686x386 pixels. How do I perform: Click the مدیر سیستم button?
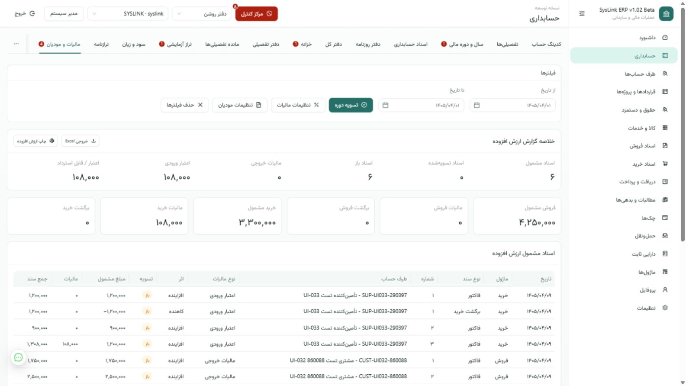click(x=64, y=14)
